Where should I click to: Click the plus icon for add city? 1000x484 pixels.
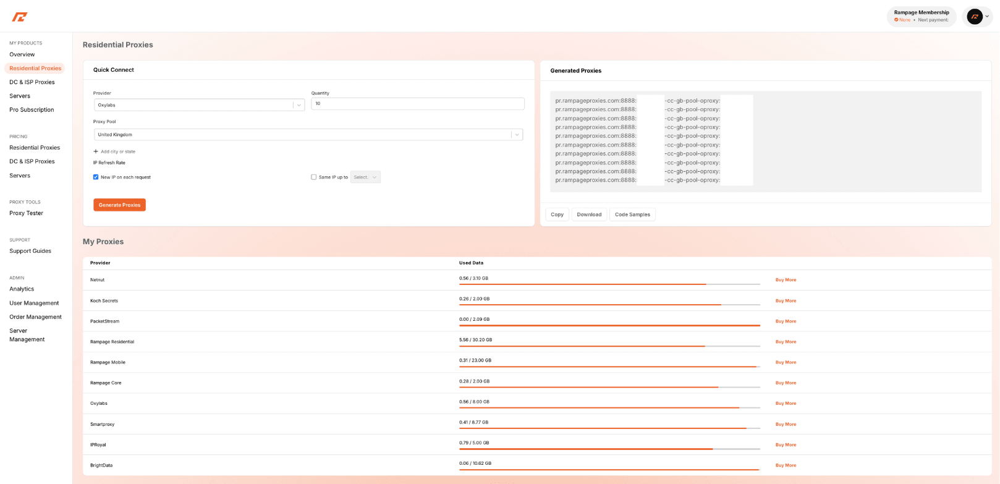[96, 151]
